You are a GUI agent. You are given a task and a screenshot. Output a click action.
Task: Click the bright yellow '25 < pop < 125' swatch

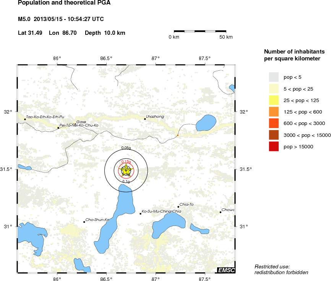pos(274,100)
